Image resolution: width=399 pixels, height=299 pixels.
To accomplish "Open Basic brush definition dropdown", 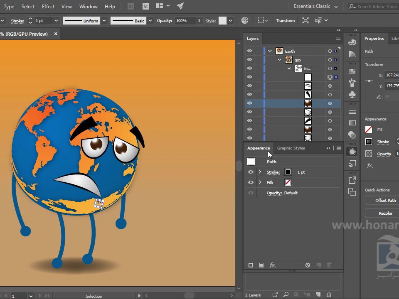I will pos(150,21).
